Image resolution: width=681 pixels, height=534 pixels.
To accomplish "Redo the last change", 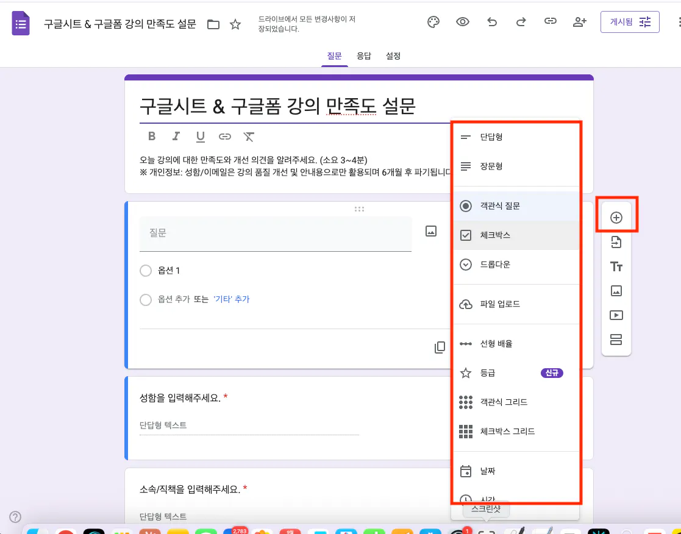I will pyautogui.click(x=521, y=22).
